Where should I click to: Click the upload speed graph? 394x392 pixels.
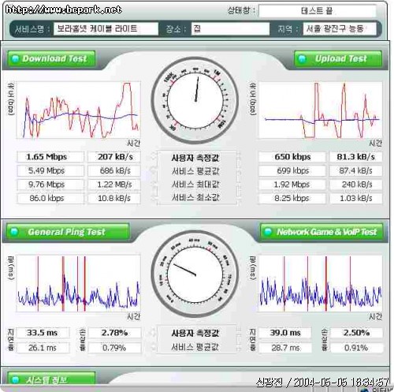tap(320, 110)
